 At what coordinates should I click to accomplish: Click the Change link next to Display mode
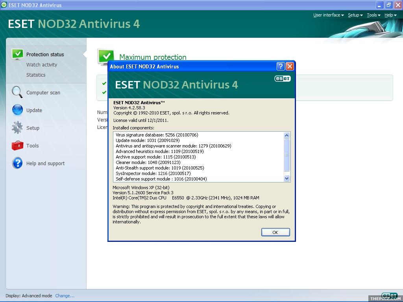[x=64, y=296]
